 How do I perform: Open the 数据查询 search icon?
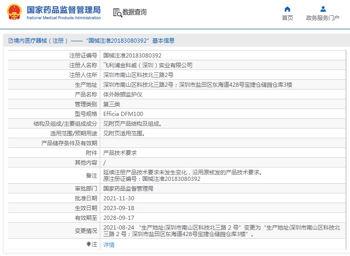tap(117, 13)
